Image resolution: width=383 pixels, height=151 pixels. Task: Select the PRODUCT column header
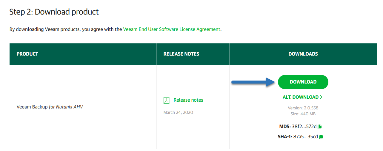[x=27, y=54]
